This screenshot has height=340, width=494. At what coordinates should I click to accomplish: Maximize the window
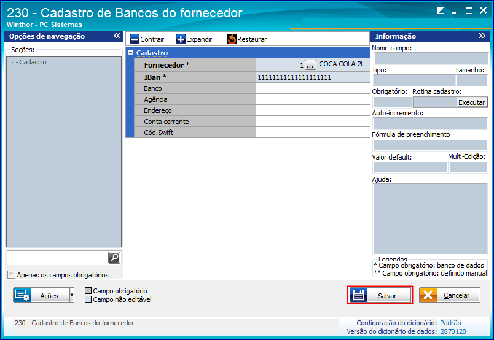click(469, 10)
